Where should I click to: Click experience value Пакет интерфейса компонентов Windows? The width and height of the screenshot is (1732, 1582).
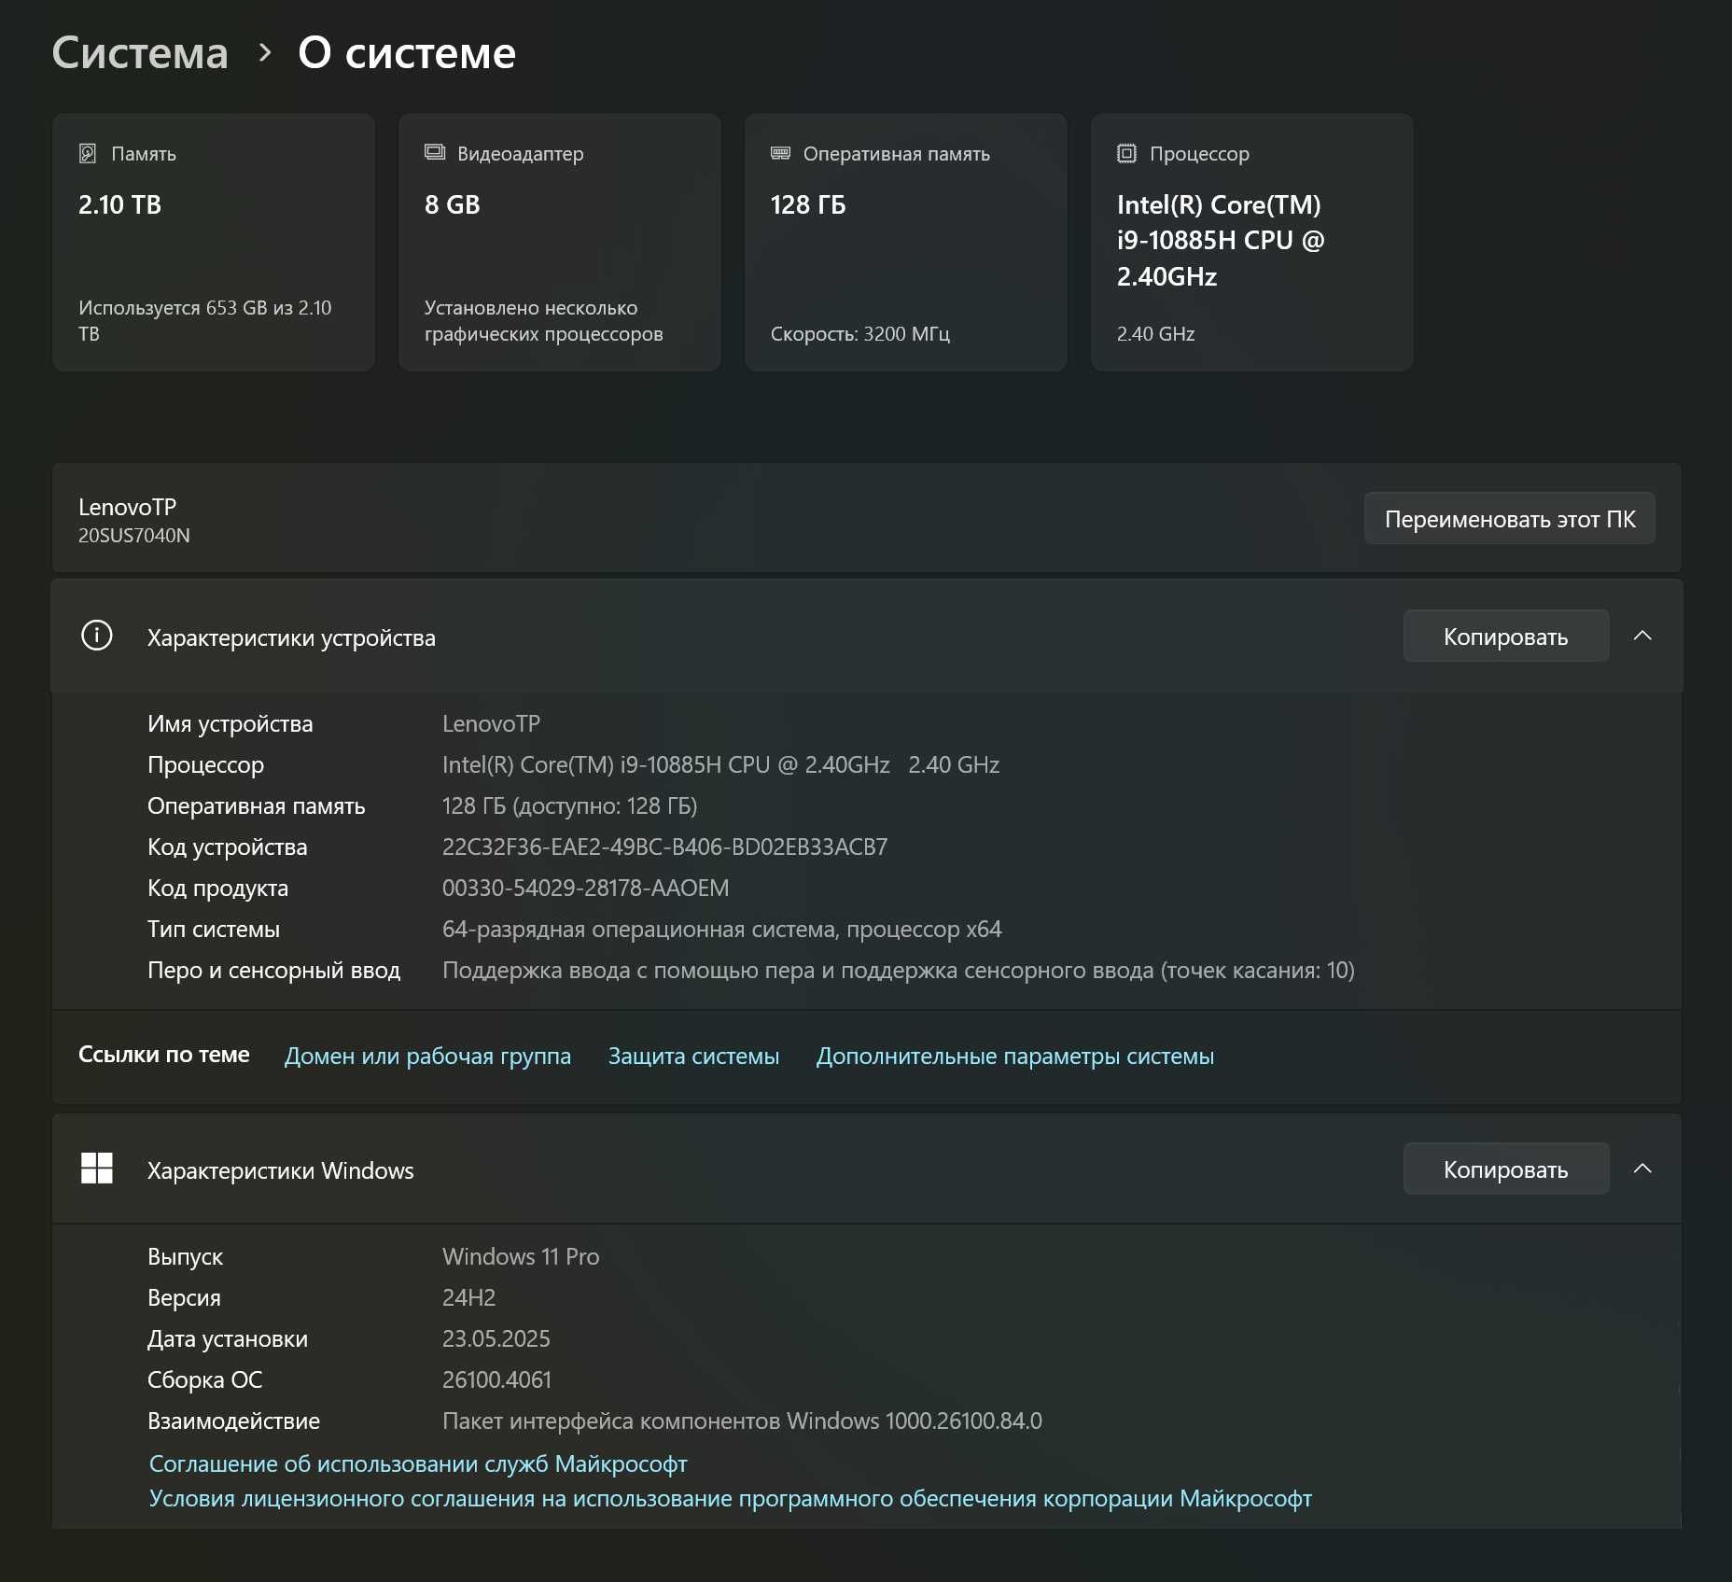(x=742, y=1421)
